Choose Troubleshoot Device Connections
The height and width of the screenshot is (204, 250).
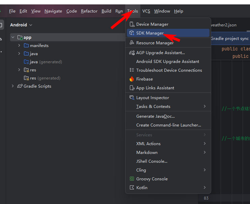point(168,70)
